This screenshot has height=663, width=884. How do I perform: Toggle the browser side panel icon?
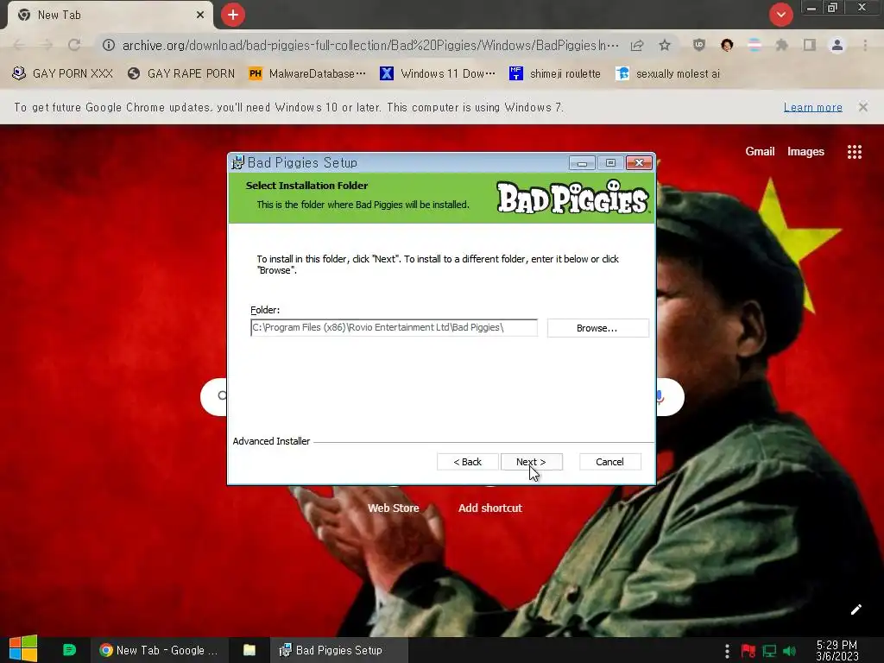(810, 45)
